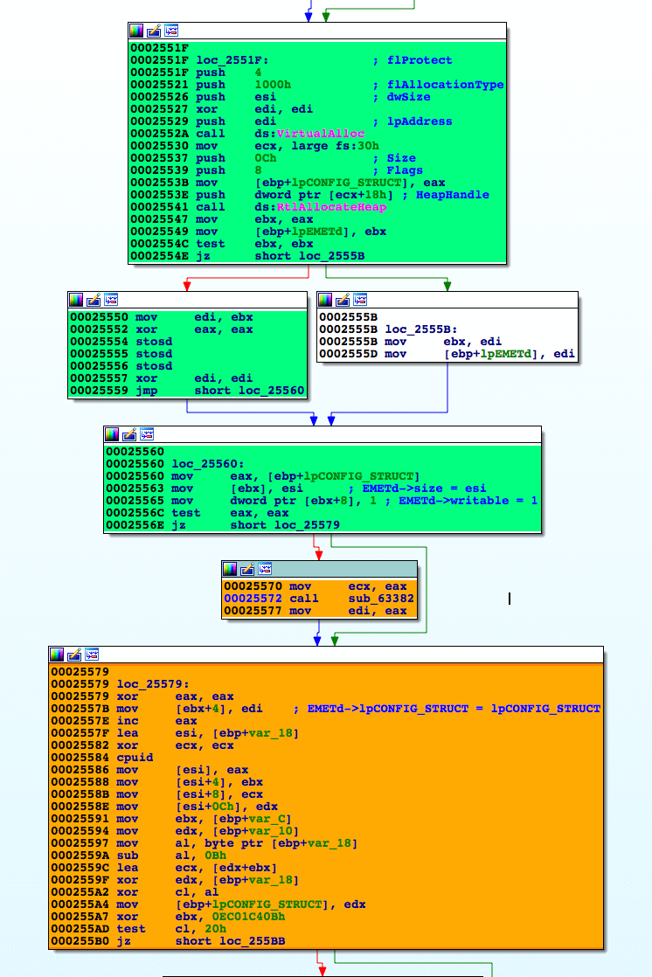
Task: Click the edit pencil icon on the loc_25560 block
Action: tap(129, 434)
